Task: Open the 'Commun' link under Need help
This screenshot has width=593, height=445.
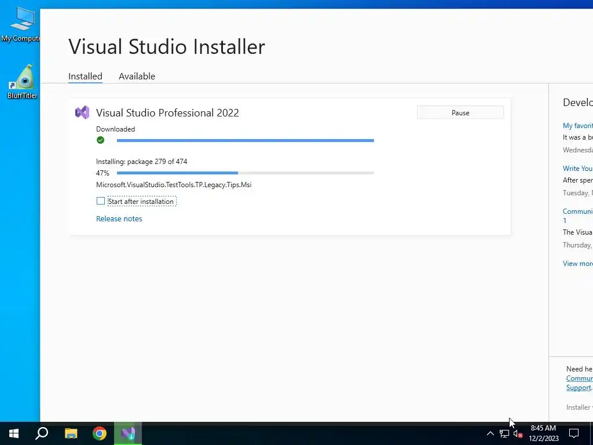Action: [579, 378]
